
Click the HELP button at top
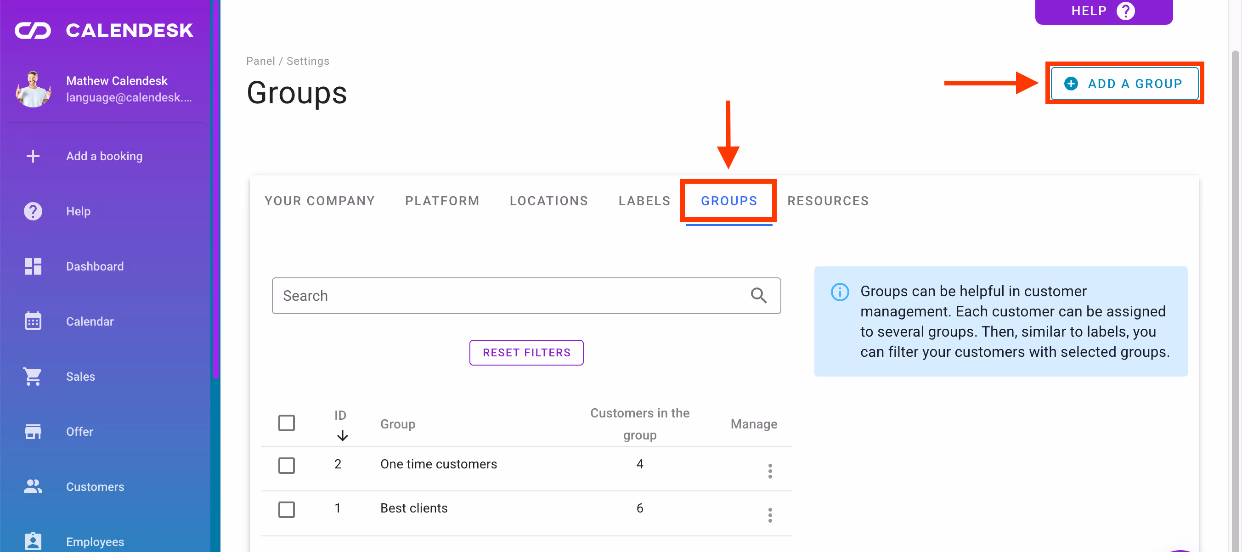click(1104, 11)
